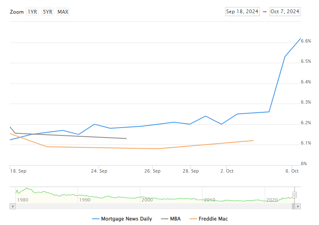Screen dimensions: 319x225
Task: Edit the Sep 18, 2024 start date
Action: pyautogui.click(x=242, y=12)
